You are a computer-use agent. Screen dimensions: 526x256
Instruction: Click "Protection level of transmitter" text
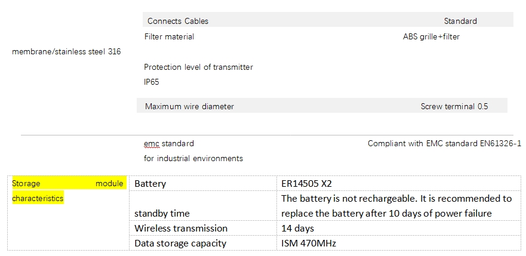198,67
